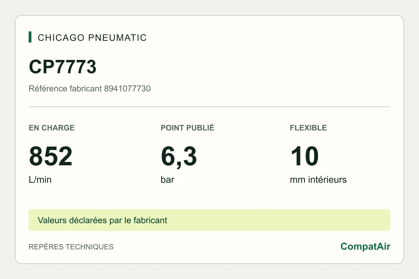Image resolution: width=419 pixels, height=279 pixels.
Task: Select the CP7773 model title
Action: pos(63,67)
